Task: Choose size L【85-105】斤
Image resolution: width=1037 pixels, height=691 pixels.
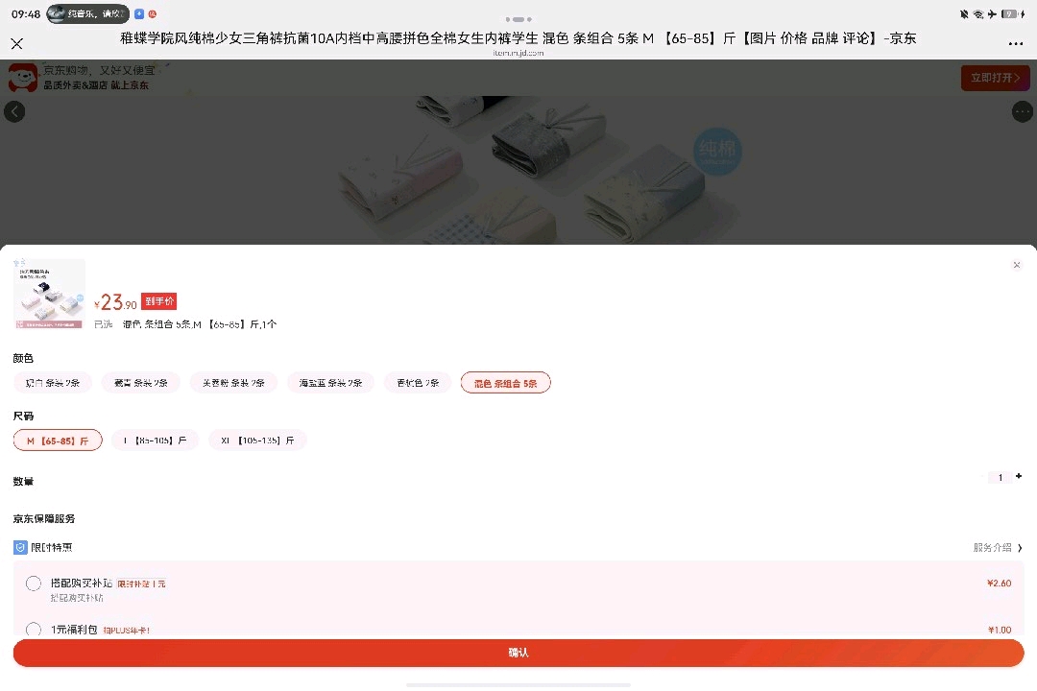Action: coord(155,441)
